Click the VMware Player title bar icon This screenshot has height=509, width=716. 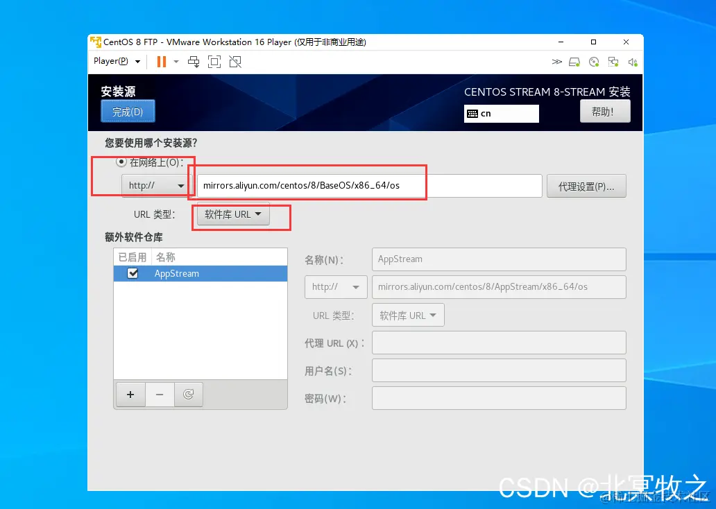point(96,42)
